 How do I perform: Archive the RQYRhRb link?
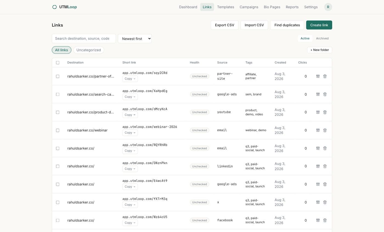coord(318,148)
